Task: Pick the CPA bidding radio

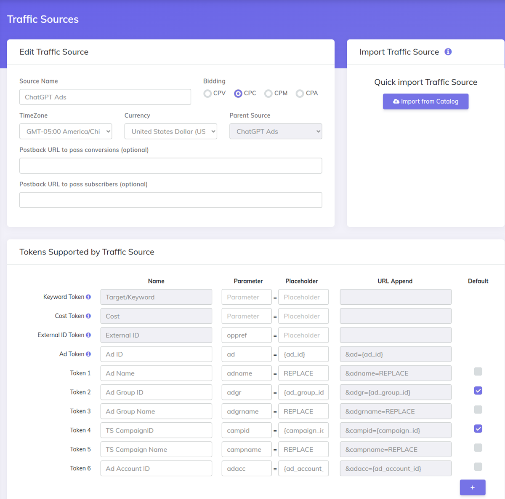Action: pos(300,94)
